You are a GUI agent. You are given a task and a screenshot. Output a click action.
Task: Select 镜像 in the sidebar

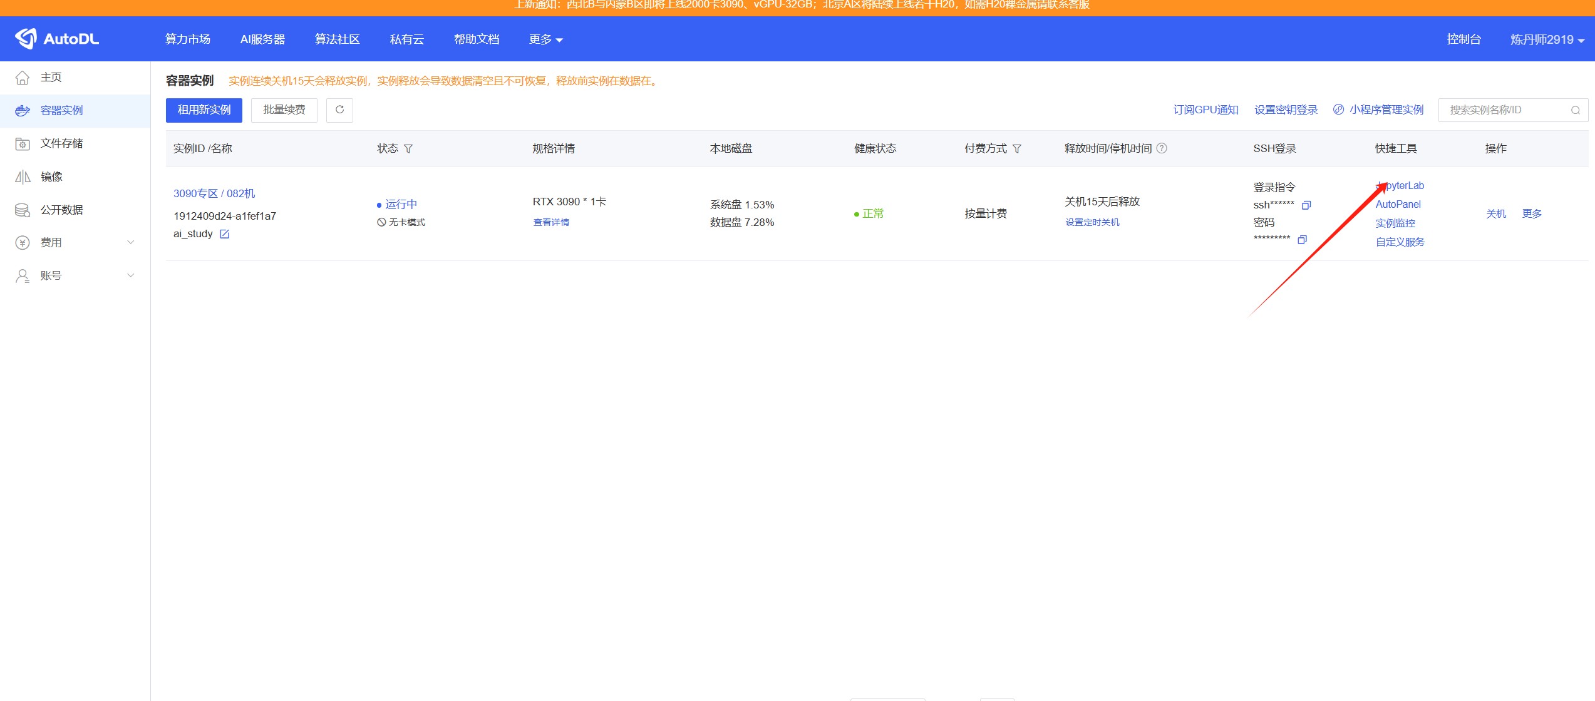click(x=75, y=177)
